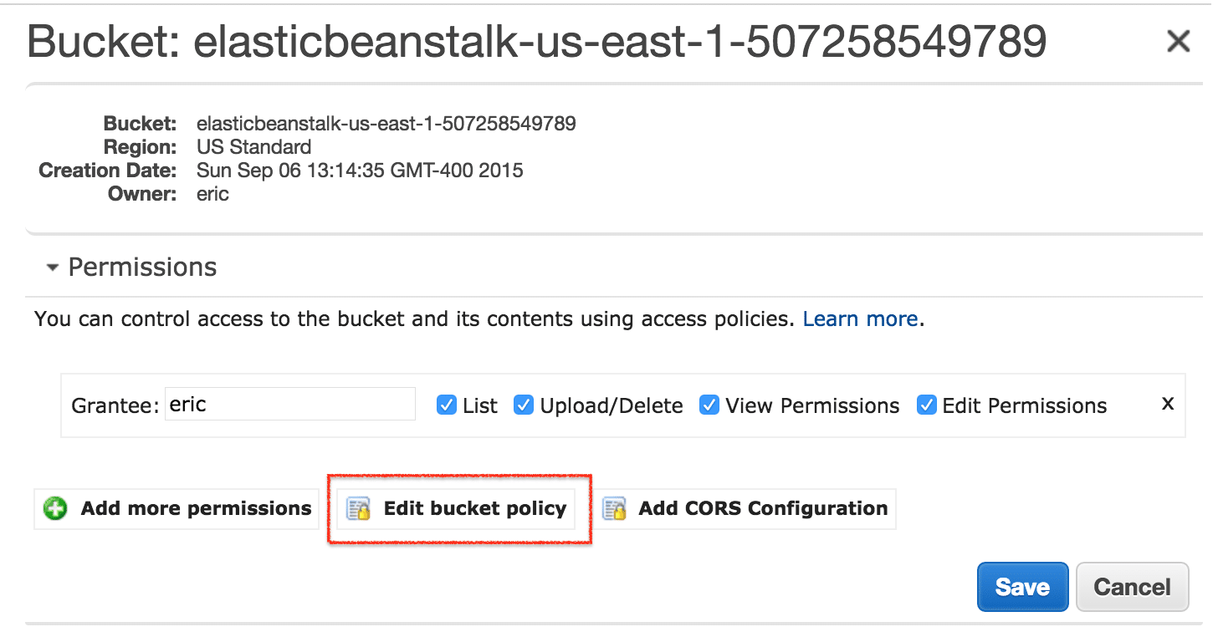1218x632 pixels.
Task: Click the Creation Date value text
Action: tap(360, 171)
